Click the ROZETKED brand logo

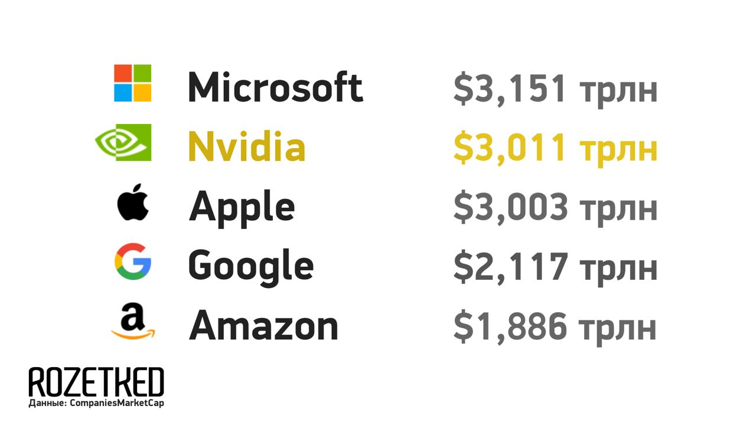96,382
